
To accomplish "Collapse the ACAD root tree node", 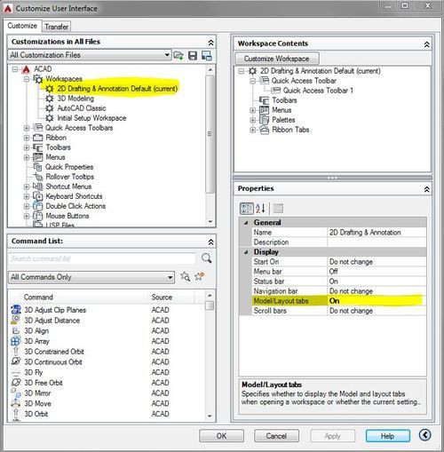I will (15, 69).
